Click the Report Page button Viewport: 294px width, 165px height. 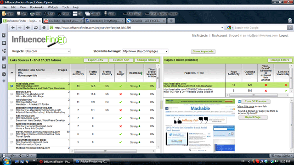tap(253, 117)
